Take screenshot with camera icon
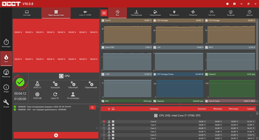The height and width of the screenshot is (140, 259). (234, 4)
